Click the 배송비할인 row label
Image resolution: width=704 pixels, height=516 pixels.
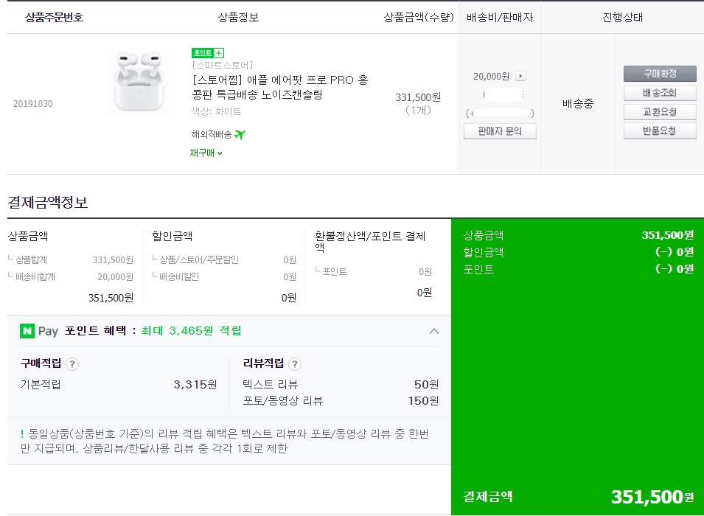179,276
